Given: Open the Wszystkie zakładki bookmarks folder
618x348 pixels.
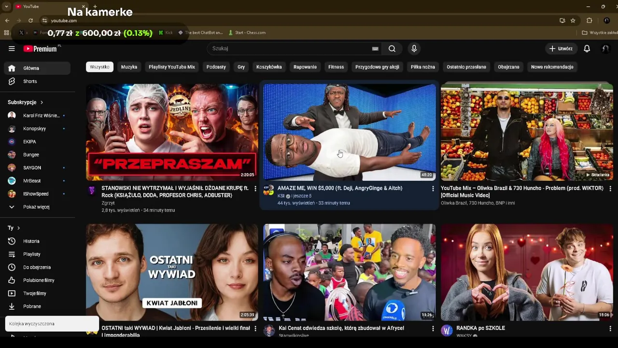Looking at the screenshot, I should coord(600,32).
